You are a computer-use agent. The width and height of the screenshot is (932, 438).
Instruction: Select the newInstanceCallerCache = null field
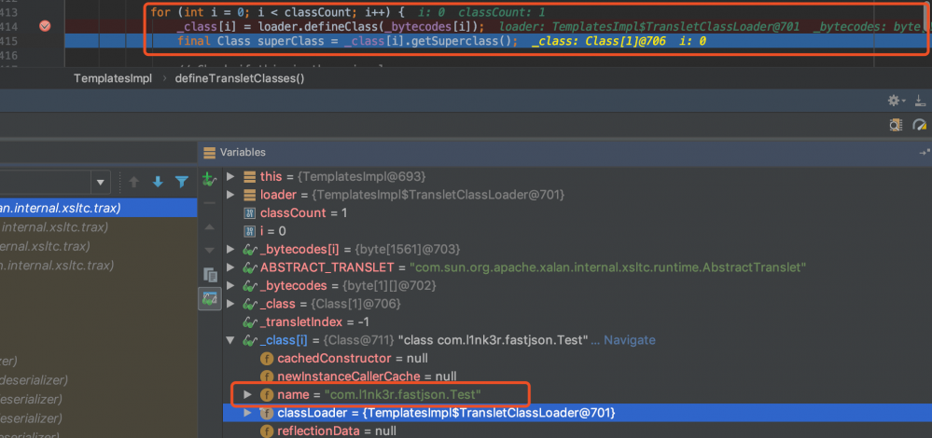577,376
